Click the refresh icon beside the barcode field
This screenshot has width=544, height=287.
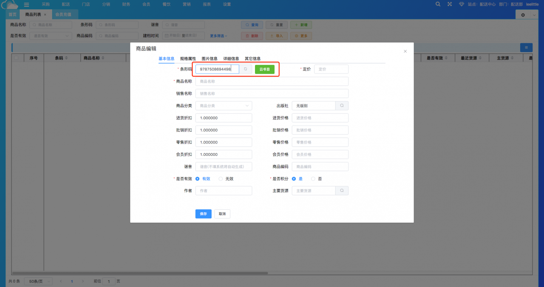[x=246, y=69]
